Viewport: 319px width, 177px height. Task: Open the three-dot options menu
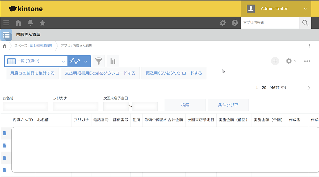[x=307, y=61]
